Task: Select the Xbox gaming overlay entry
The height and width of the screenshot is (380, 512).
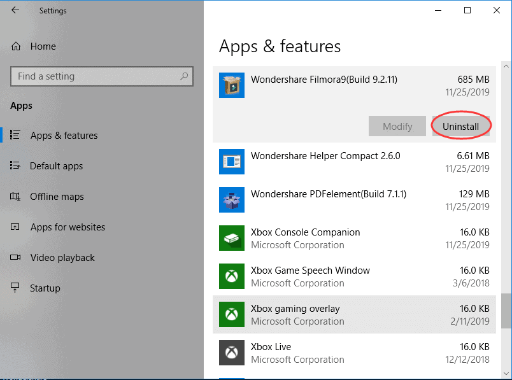Action: click(354, 314)
